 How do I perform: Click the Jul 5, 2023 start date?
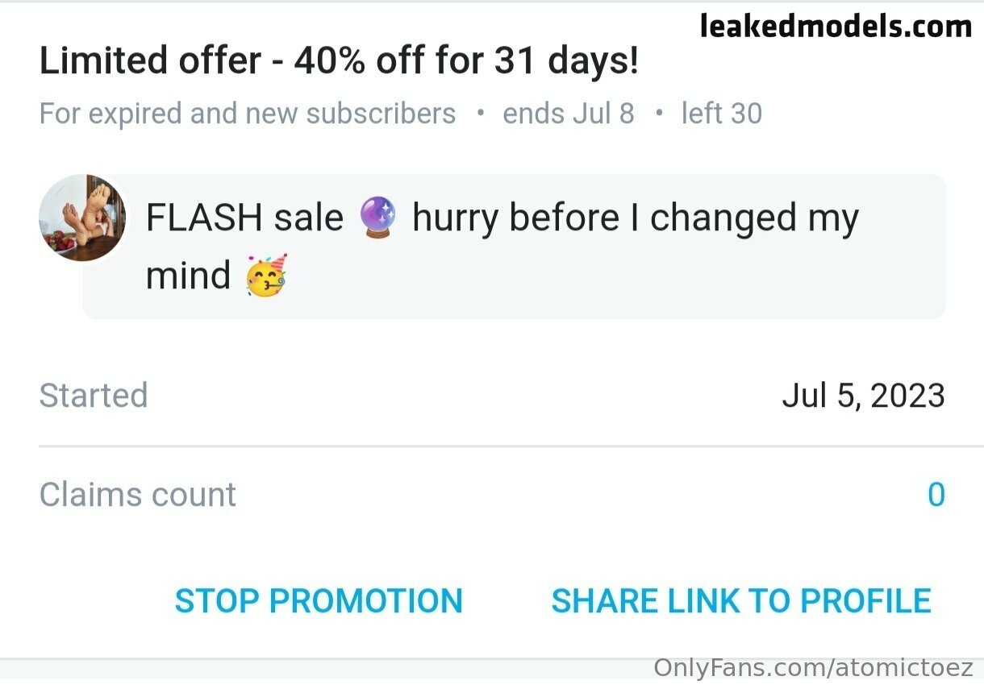(x=863, y=396)
